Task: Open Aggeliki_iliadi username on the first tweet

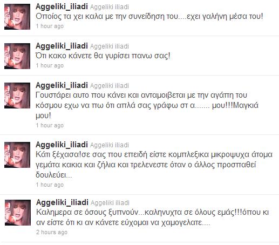Action: click(x=62, y=7)
